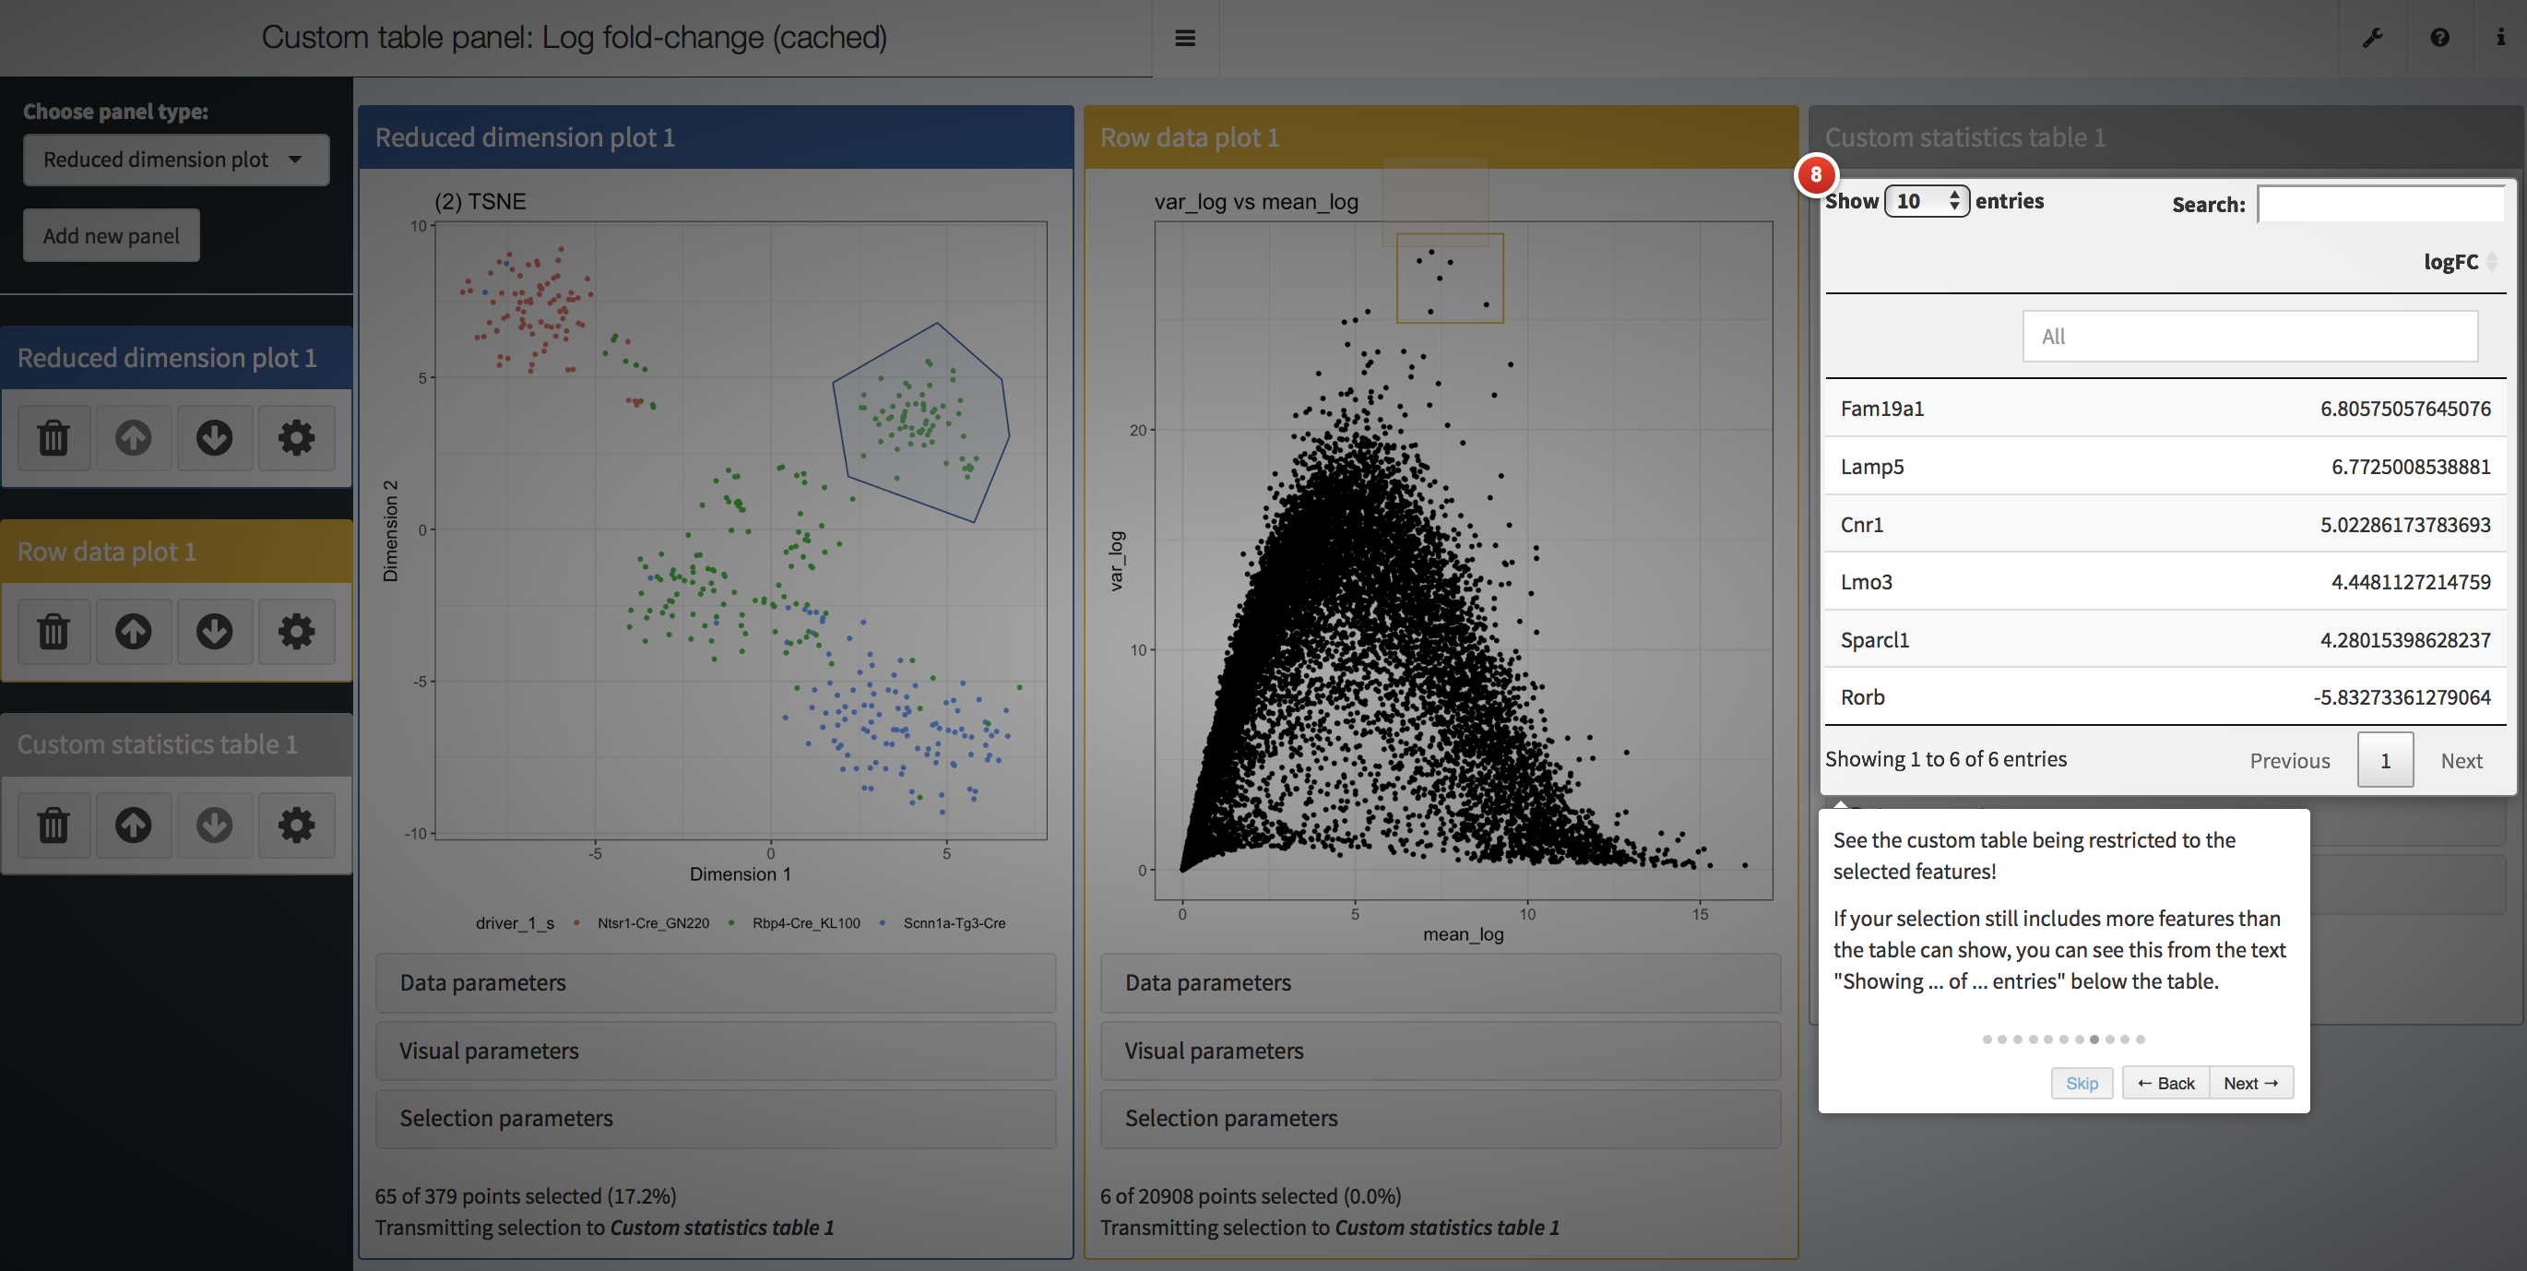Delete Reduced dimension plot 1 using its trash icon
This screenshot has height=1271, width=2527.
(54, 437)
